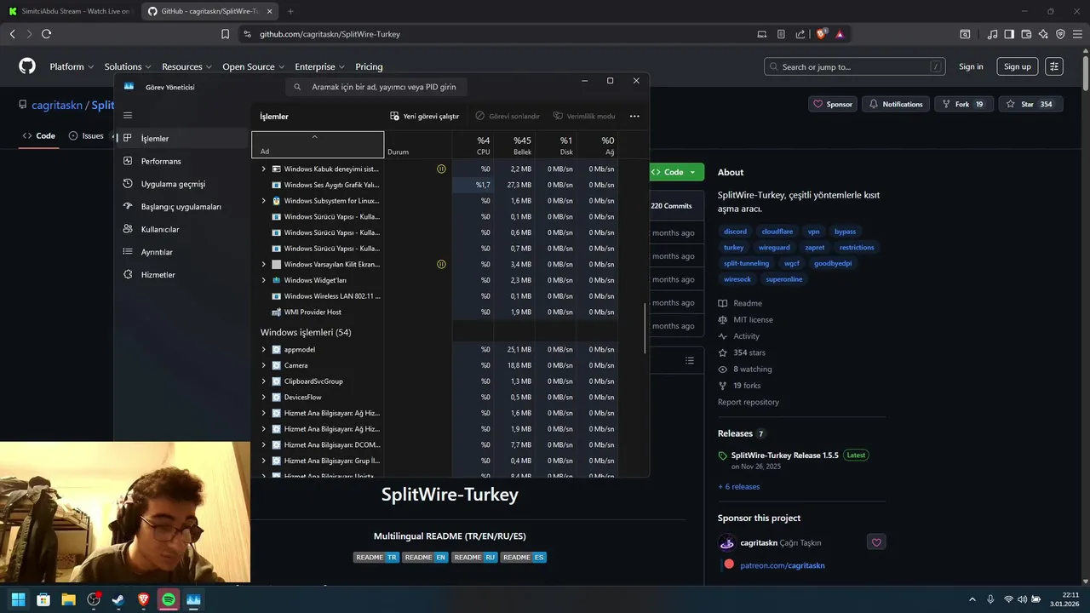Screen dimensions: 1090x613
Task: Open Task Manager more options ellipsis
Action: 634,116
